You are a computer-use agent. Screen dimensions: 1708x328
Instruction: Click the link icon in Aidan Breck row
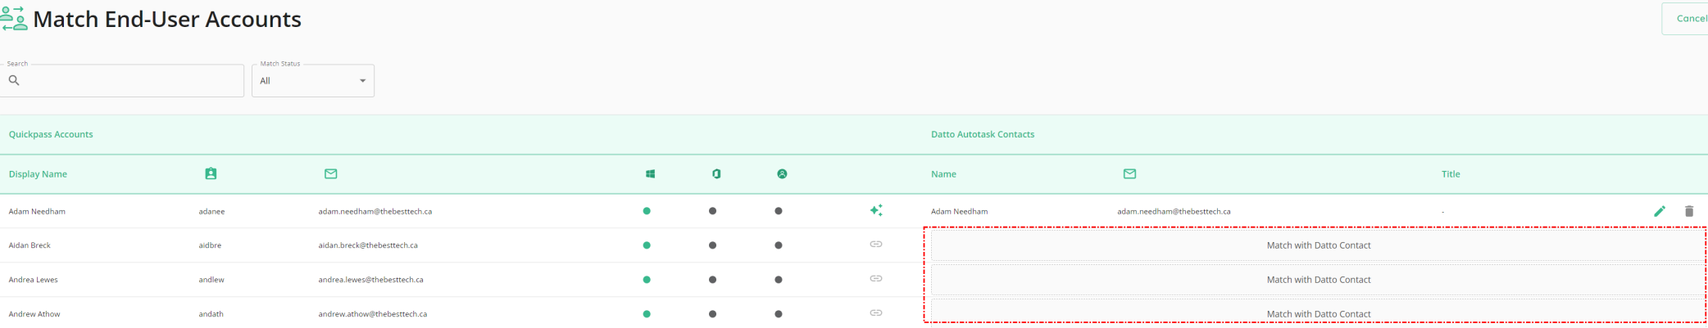point(876,245)
